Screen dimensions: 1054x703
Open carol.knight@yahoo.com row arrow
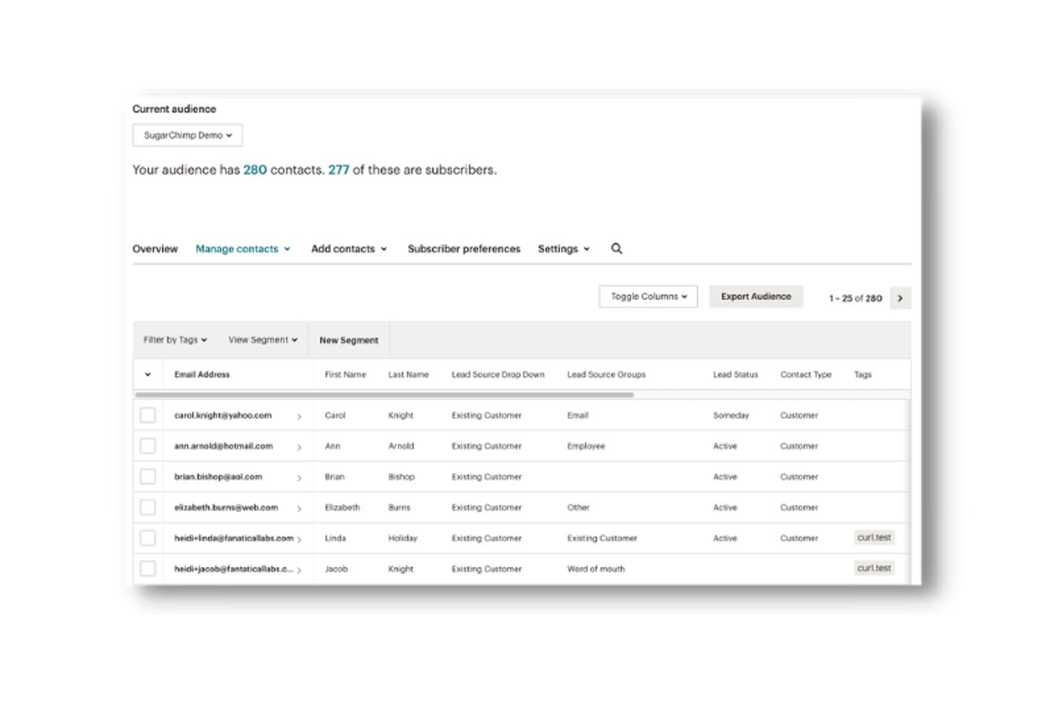299,416
